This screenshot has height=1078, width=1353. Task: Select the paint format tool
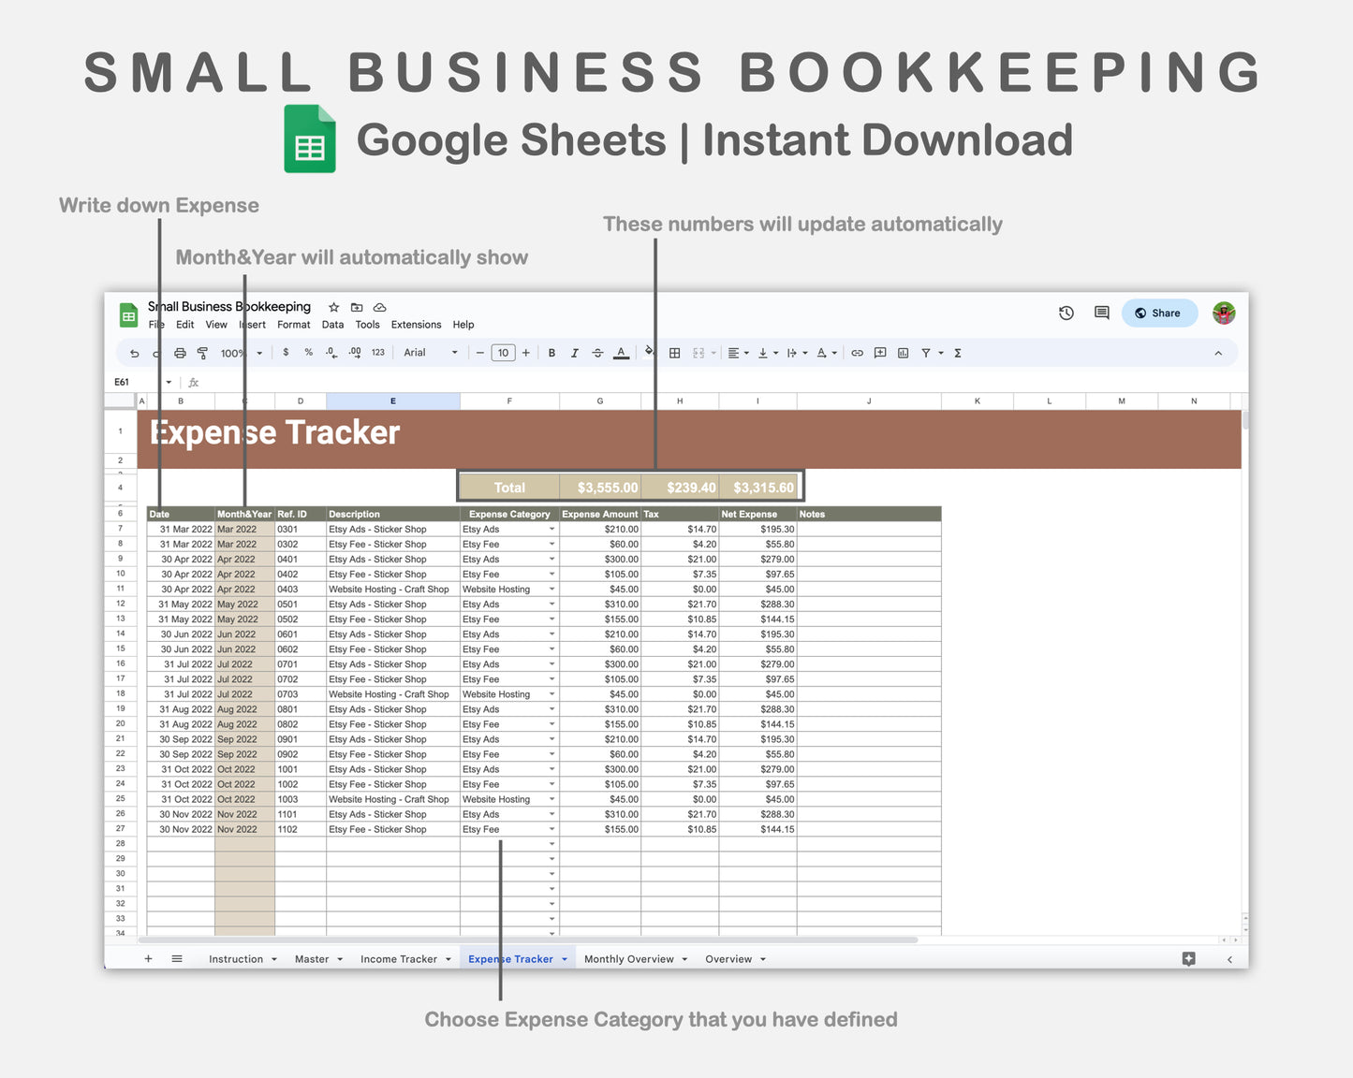point(202,353)
